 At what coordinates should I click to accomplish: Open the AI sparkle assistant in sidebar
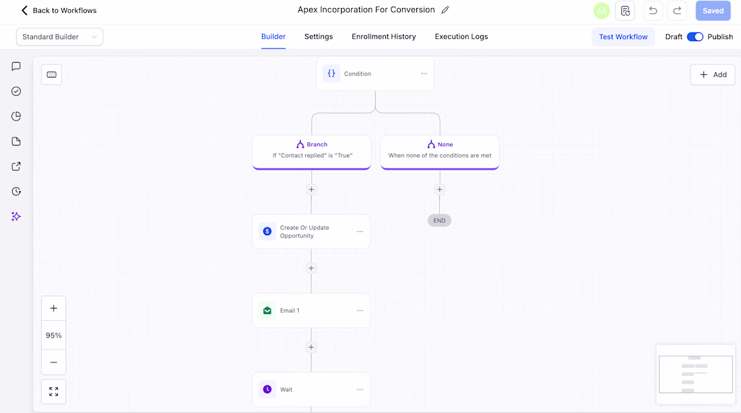pos(16,216)
